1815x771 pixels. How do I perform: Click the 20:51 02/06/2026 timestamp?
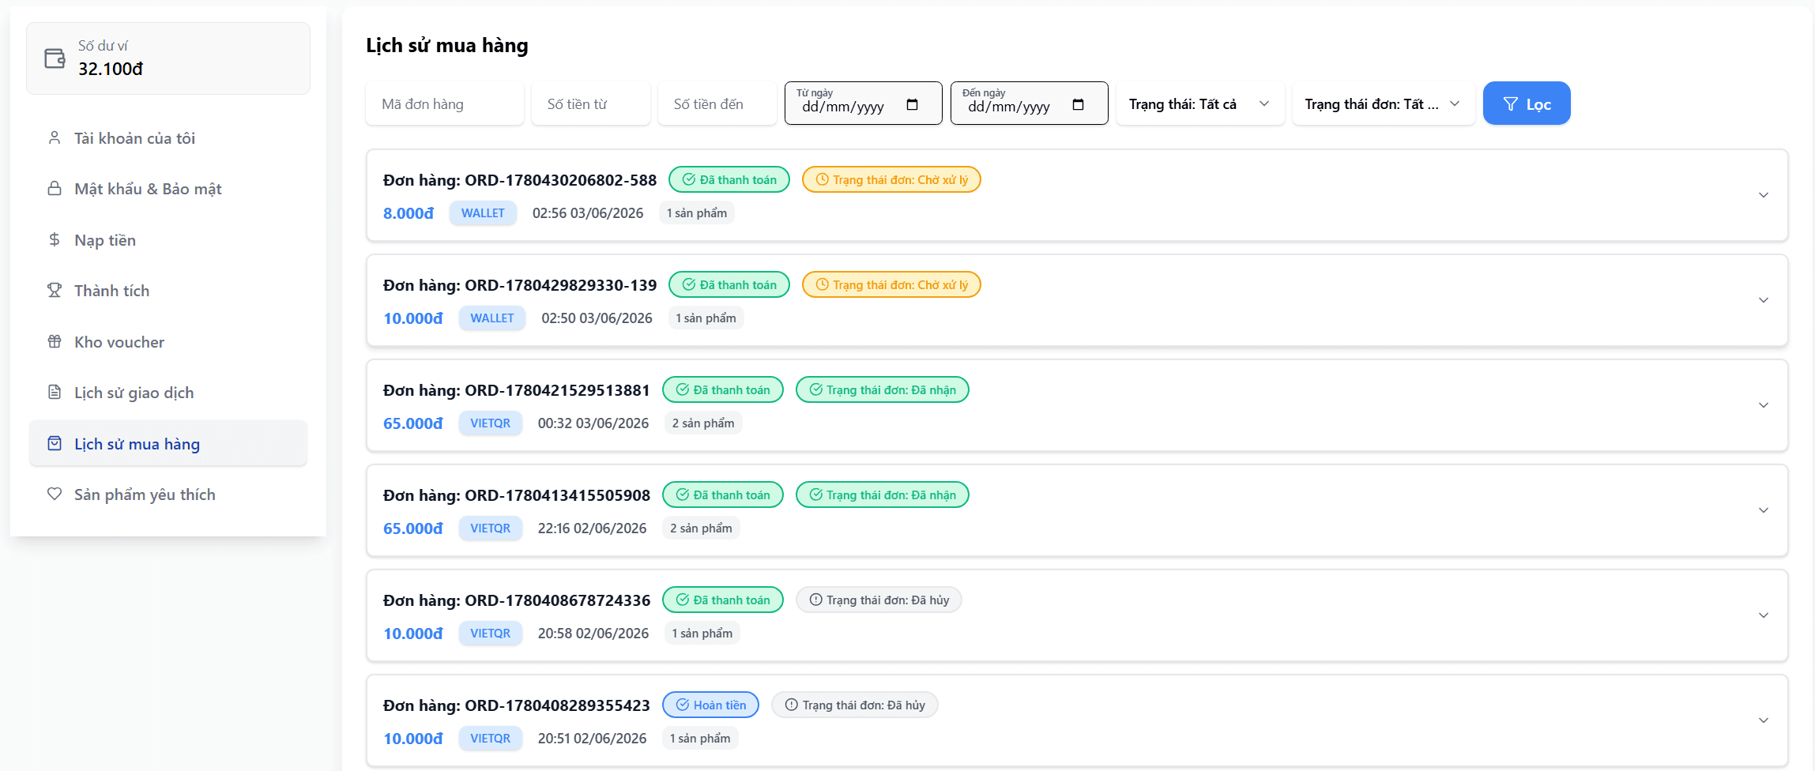point(593,739)
